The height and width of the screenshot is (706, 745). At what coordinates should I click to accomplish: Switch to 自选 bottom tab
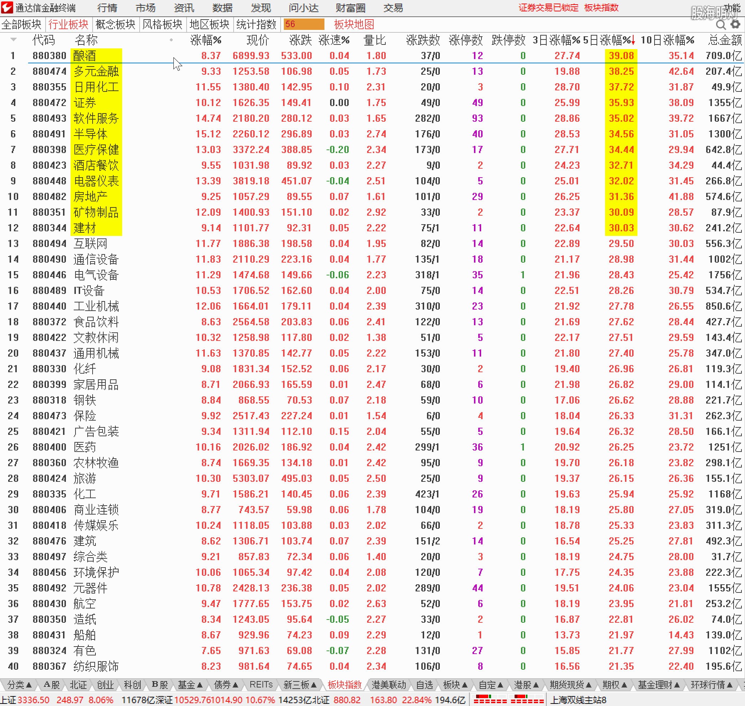pos(425,685)
